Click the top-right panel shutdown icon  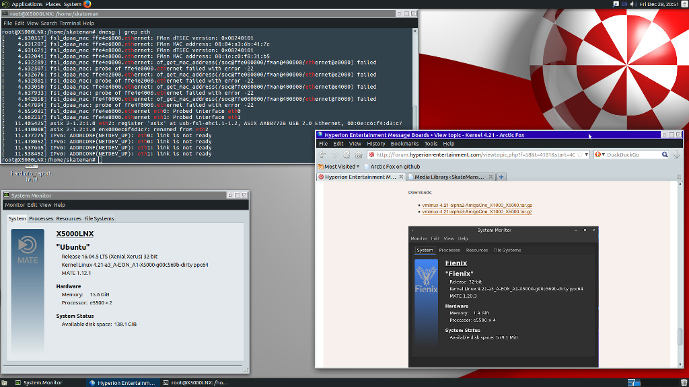(x=684, y=4)
